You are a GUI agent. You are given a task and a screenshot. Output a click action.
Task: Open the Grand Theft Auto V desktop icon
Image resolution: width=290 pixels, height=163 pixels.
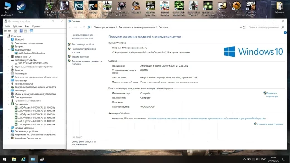click(x=50, y=9)
